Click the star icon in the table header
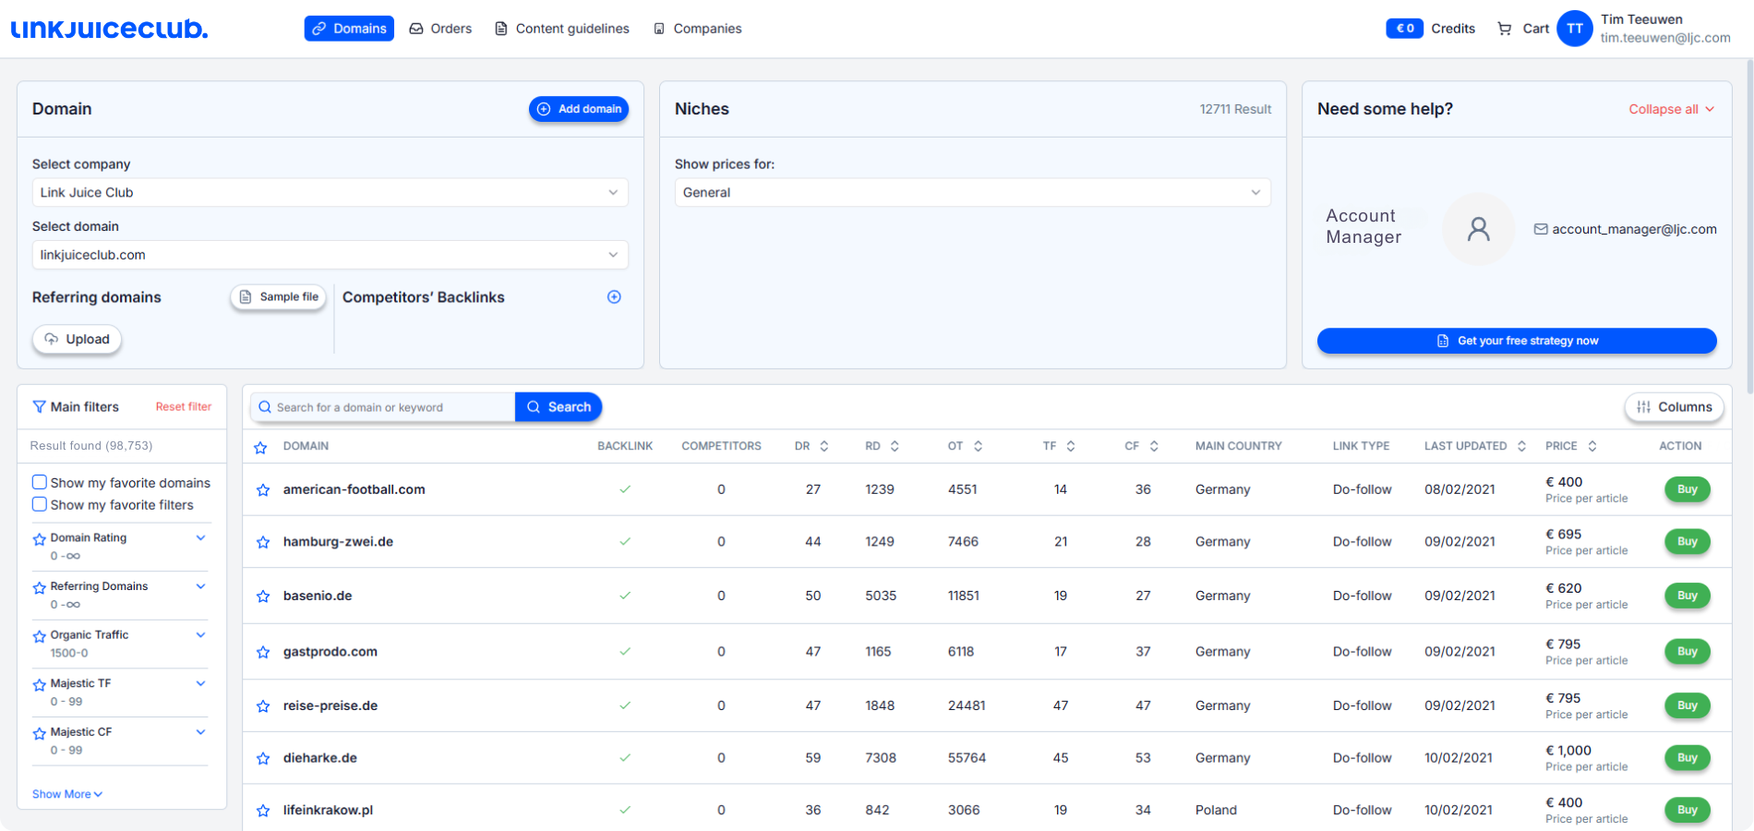This screenshot has height=831, width=1754. click(260, 447)
